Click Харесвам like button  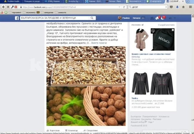53,130
